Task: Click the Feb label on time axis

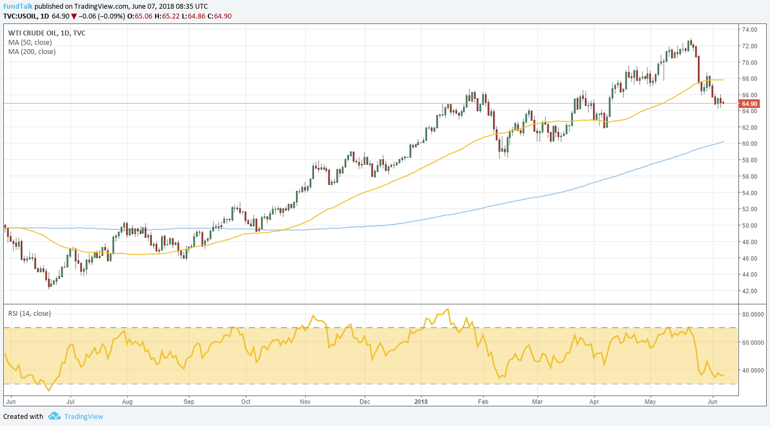Action: pos(483,401)
